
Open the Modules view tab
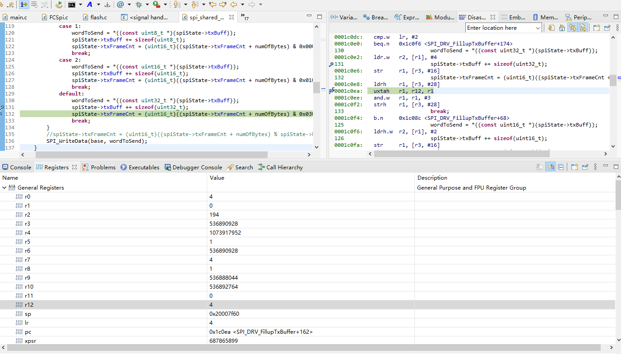point(440,17)
